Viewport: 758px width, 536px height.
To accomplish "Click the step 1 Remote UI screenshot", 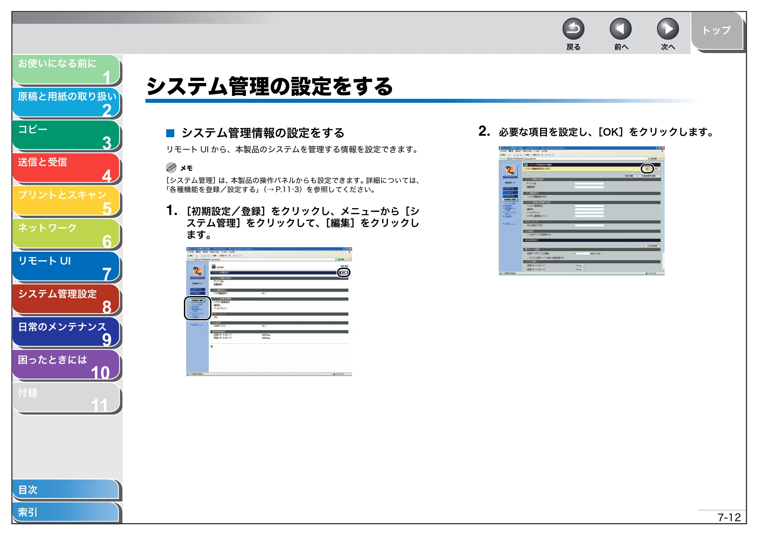I will 269,312.
